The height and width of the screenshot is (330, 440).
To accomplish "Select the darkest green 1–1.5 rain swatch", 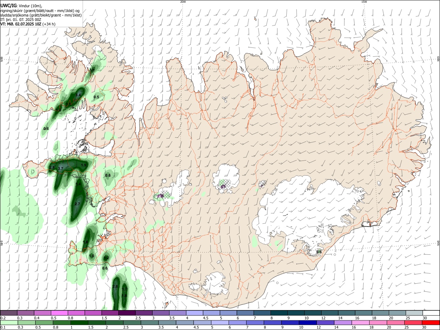I will 79,322.
